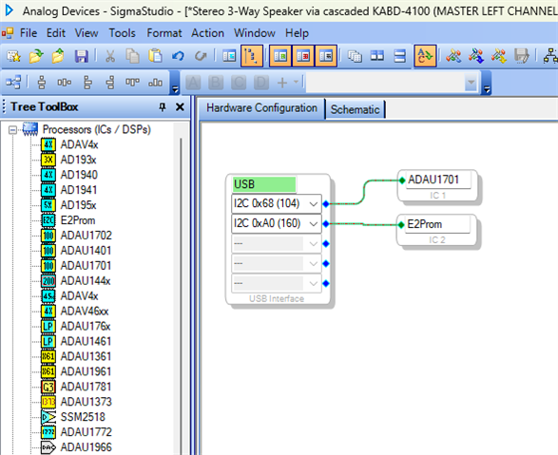
Task: Click the disabled A button
Action: coord(193,83)
